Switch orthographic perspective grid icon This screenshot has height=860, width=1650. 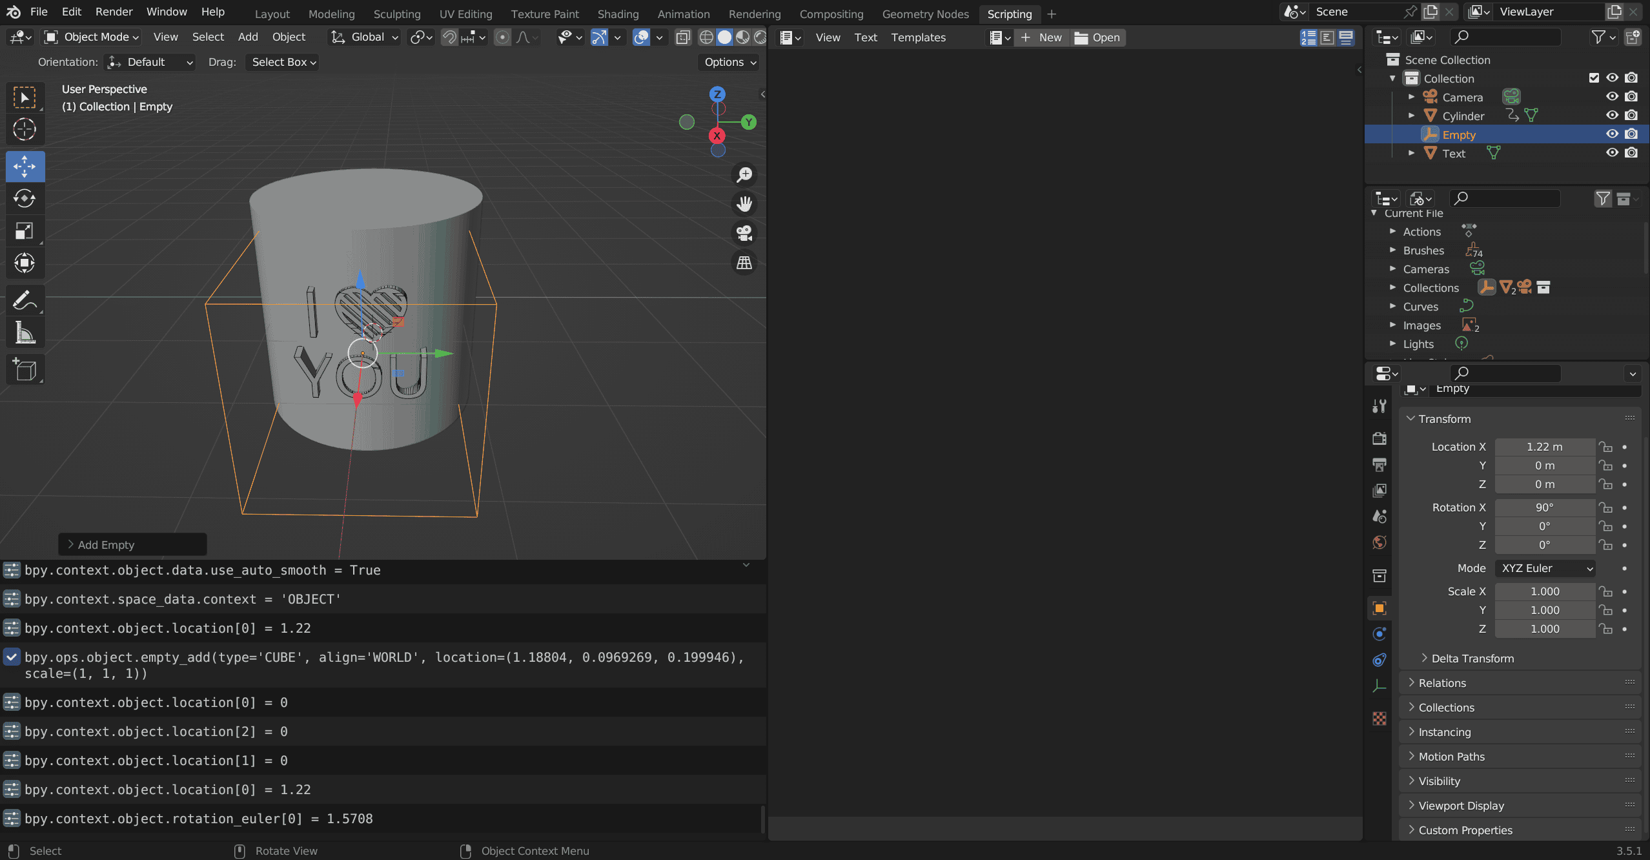(744, 263)
